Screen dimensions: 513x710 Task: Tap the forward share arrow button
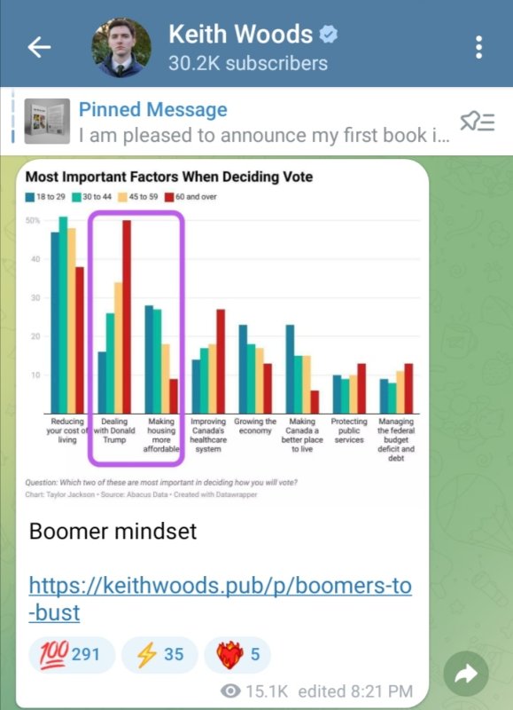click(466, 674)
